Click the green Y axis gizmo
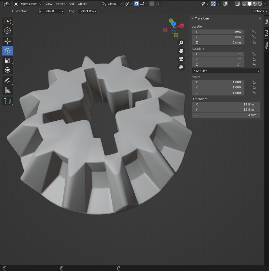The width and height of the screenshot is (269, 271). (171, 21)
